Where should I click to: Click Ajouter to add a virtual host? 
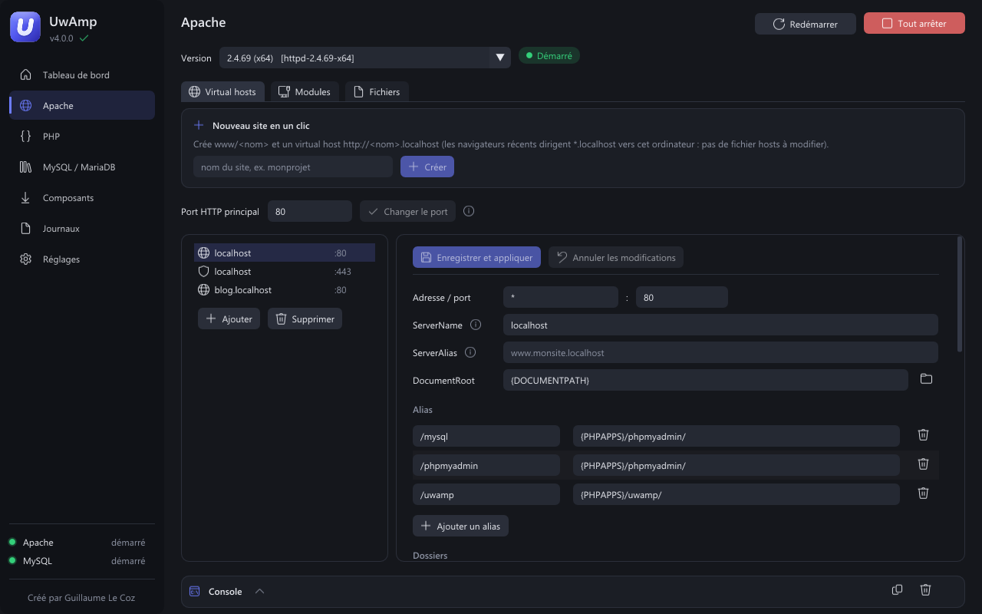(229, 319)
